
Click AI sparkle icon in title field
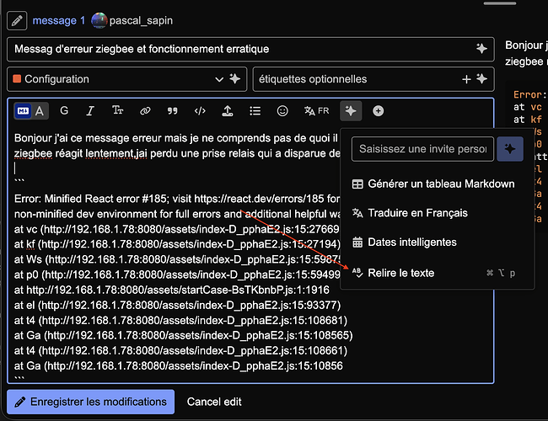point(482,49)
